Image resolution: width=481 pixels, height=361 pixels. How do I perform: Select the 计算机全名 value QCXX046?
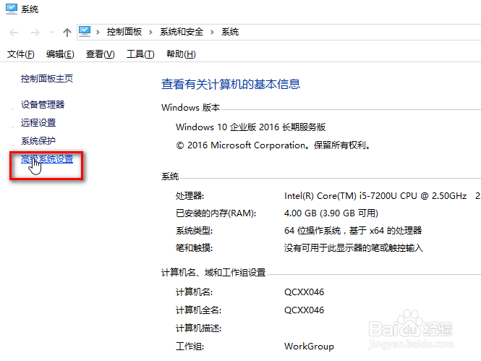(x=304, y=310)
